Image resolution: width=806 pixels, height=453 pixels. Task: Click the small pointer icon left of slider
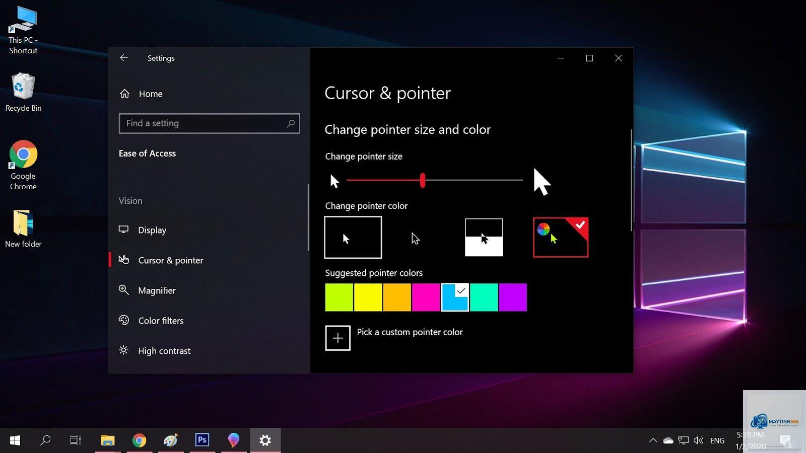coord(334,181)
